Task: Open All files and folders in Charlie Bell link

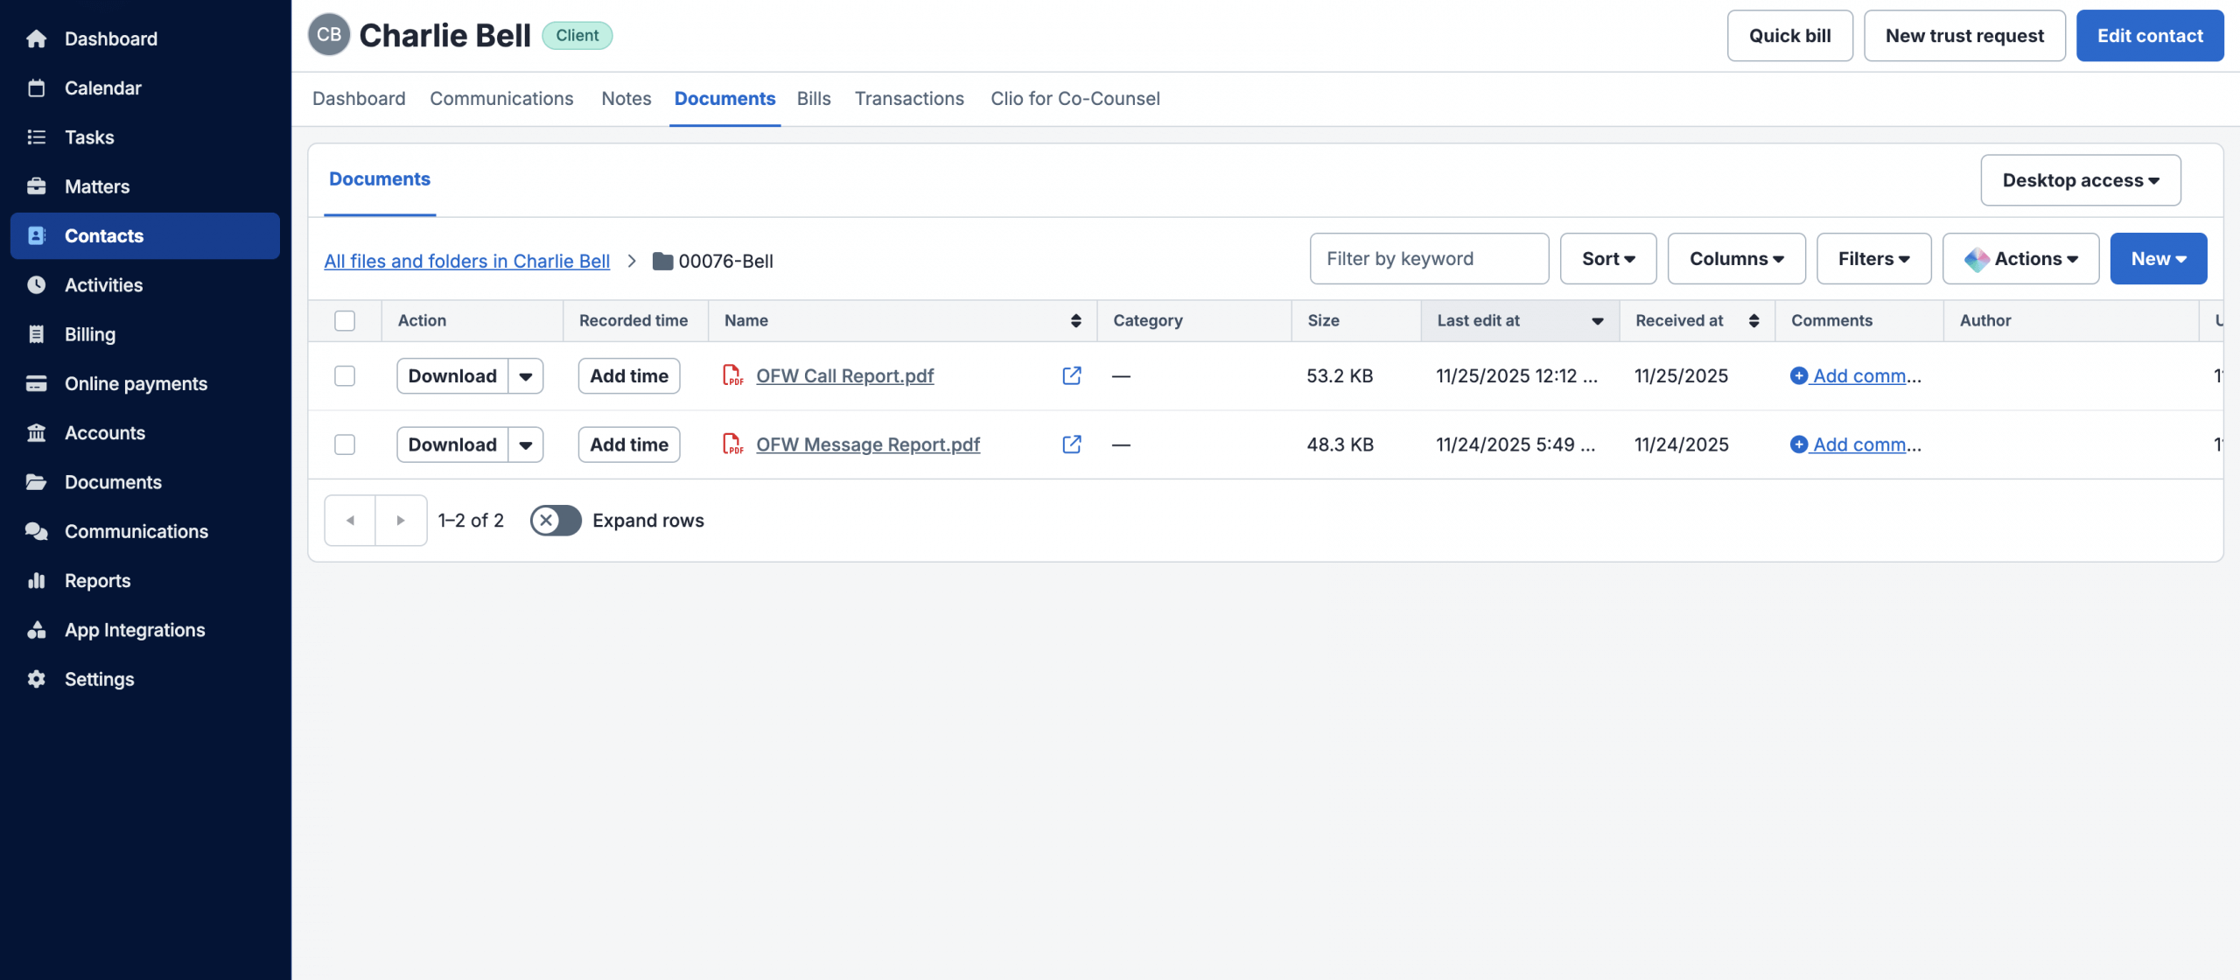Action: (x=466, y=261)
